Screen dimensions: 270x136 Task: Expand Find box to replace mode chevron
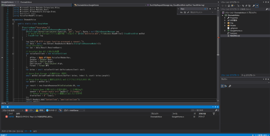click(179, 9)
